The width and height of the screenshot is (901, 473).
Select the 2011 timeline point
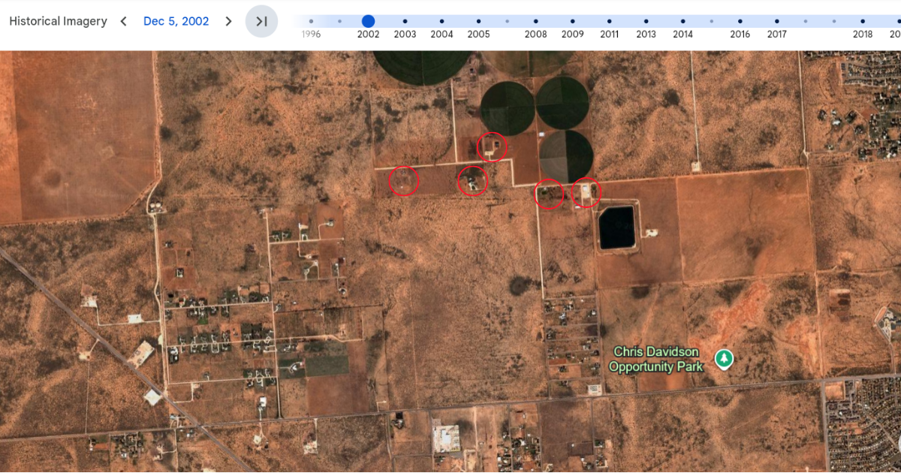[609, 21]
